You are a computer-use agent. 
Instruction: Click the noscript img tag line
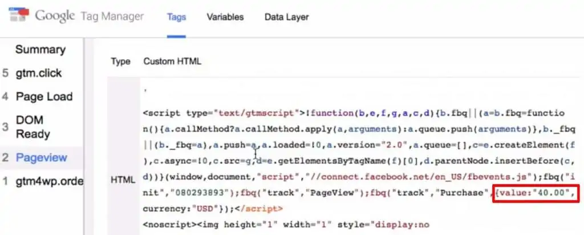[286, 225]
